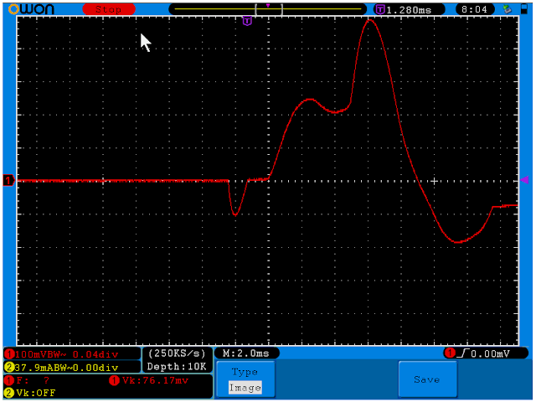Click the trigger level 0.00mV readout
Viewport: 536px width, 402px height.
(x=490, y=353)
